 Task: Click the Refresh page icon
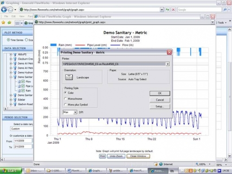[168, 10]
